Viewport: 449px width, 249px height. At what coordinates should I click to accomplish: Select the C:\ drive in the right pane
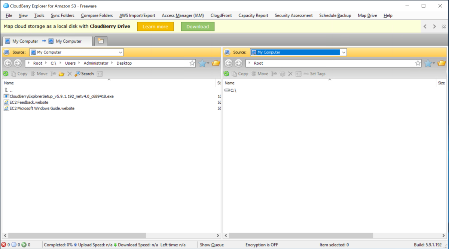coord(230,90)
